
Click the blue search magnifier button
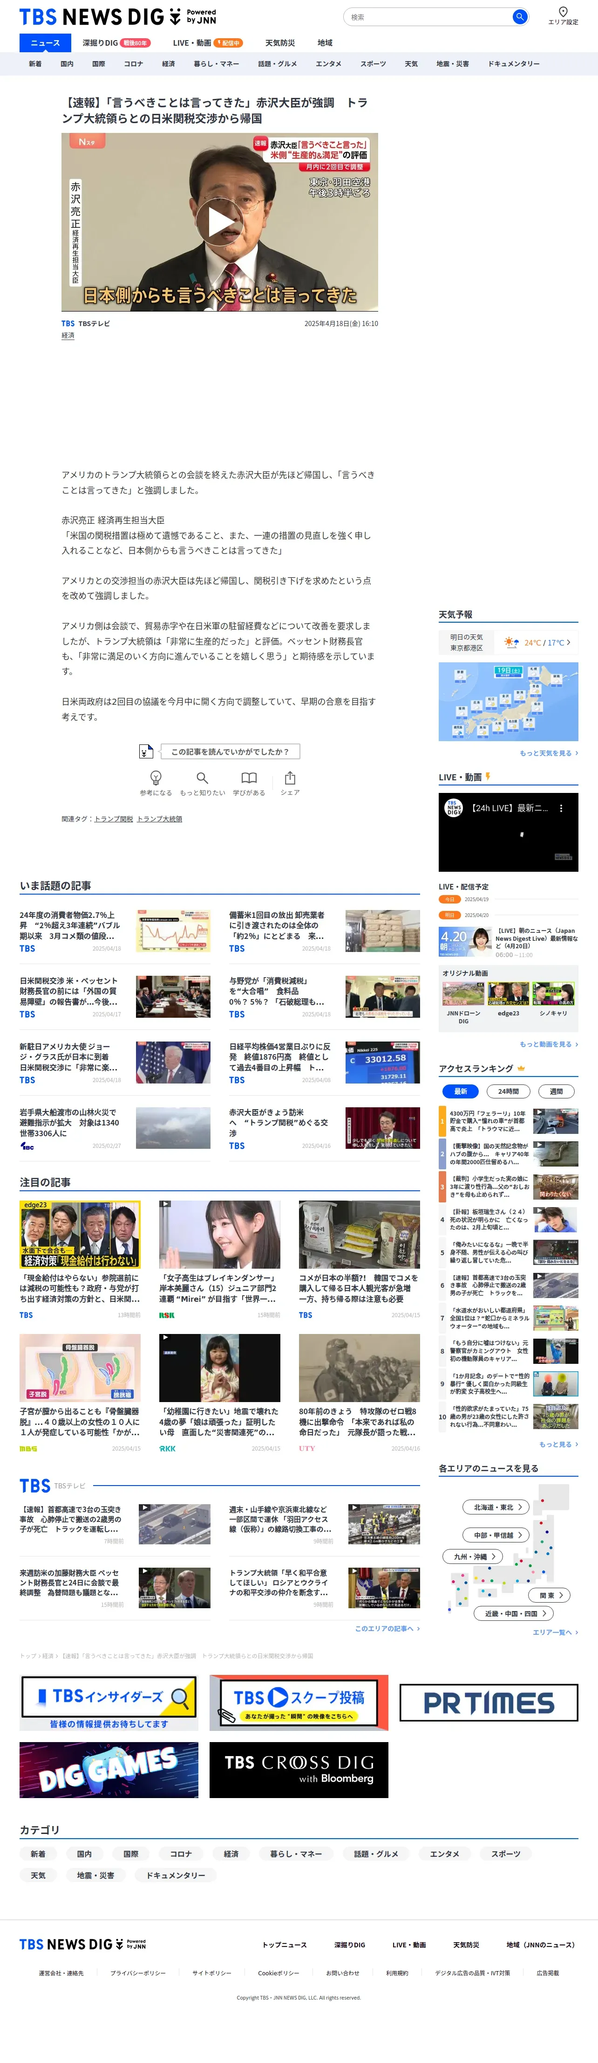[520, 17]
